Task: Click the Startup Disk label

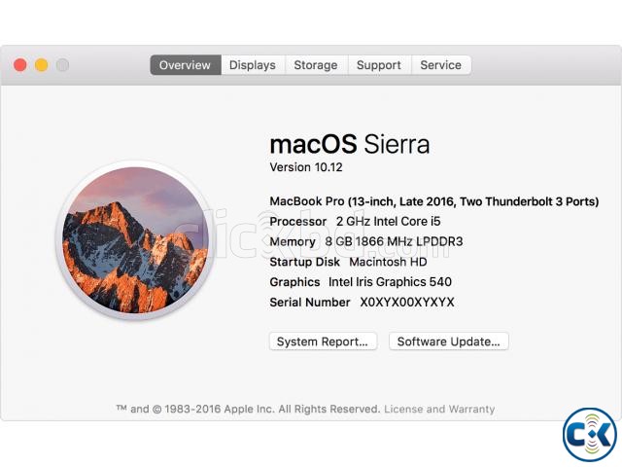Action: click(304, 262)
